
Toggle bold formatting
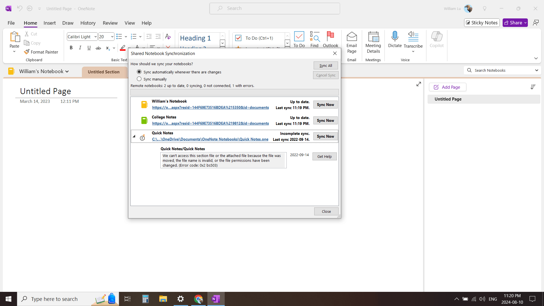(71, 48)
